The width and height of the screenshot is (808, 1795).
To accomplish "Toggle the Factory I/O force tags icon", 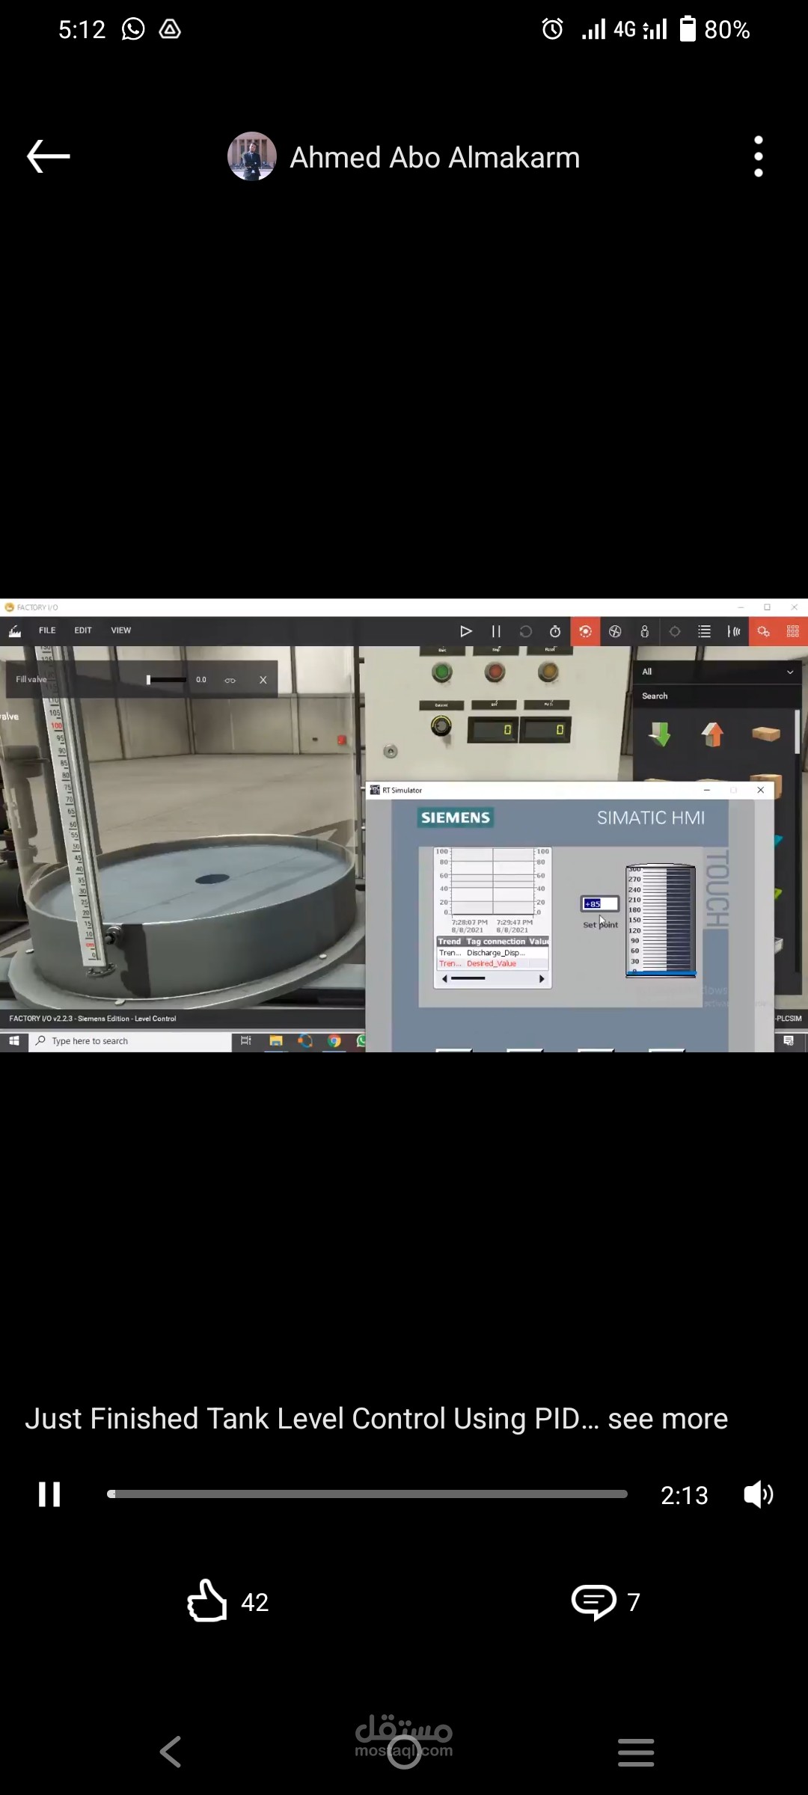I will (763, 631).
